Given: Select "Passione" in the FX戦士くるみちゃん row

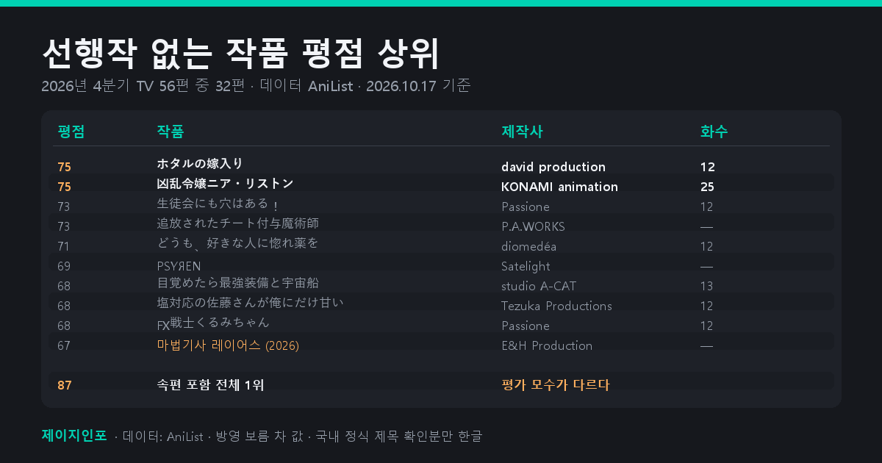Looking at the screenshot, I should (x=526, y=326).
